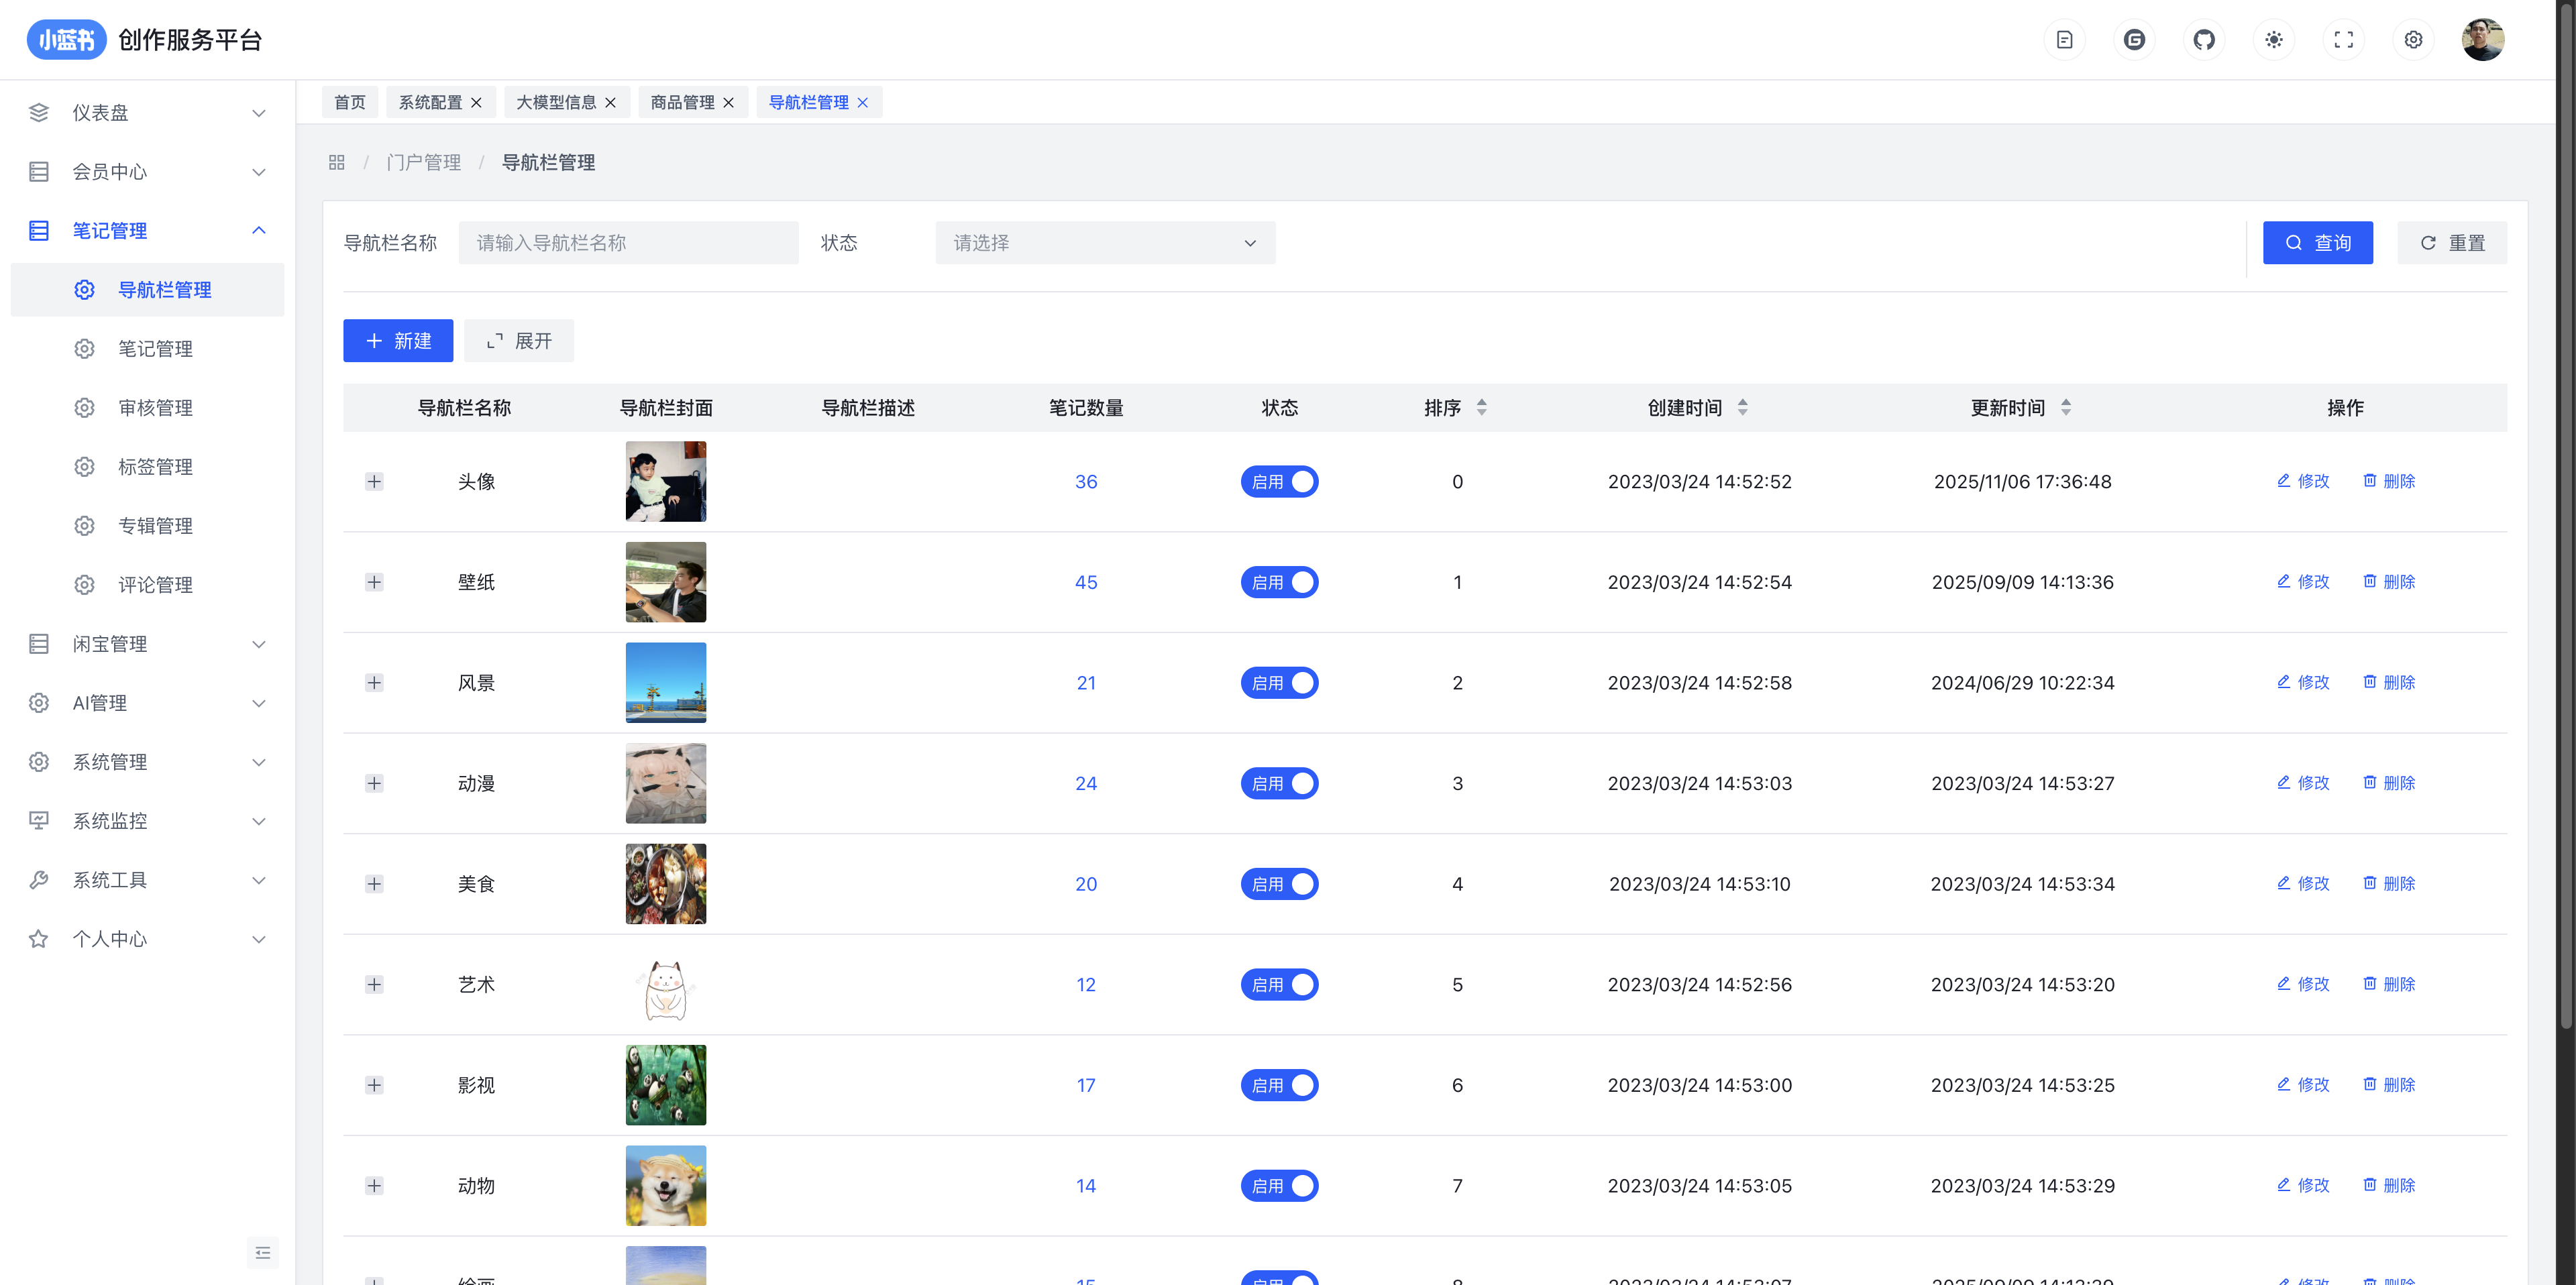Click the 查询 search button
Screen dimensions: 2576x1285
(x=2317, y=243)
